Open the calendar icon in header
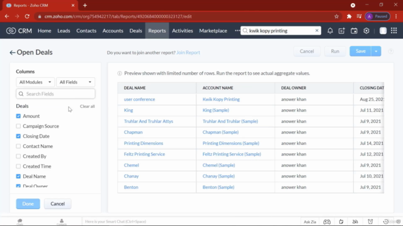Viewport: 403px width, 226px height. 354,31
